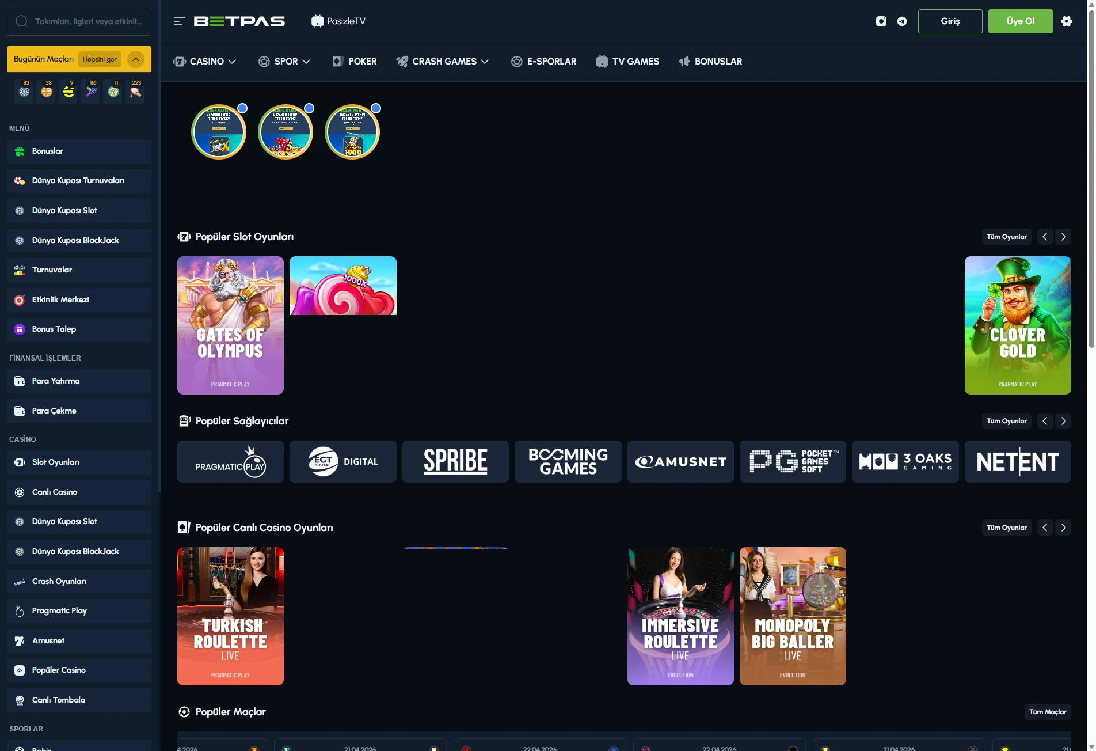Screen dimensions: 1096x751
Task: Select the Booming Games provider logo
Action: (568, 462)
